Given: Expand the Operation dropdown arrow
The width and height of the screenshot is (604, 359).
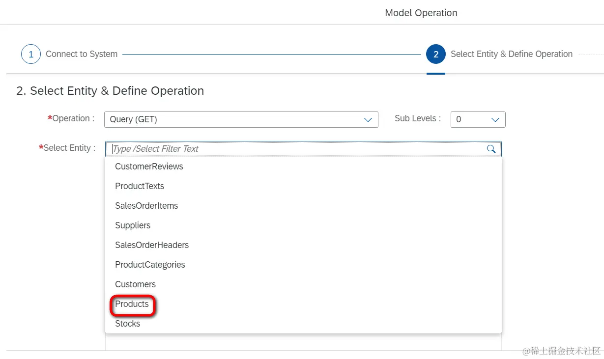Looking at the screenshot, I should [368, 119].
